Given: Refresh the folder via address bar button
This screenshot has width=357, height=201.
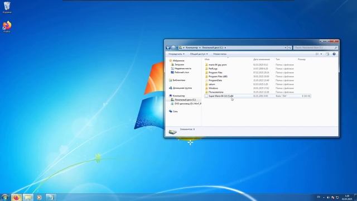Looking at the screenshot, I should pyautogui.click(x=290, y=47).
